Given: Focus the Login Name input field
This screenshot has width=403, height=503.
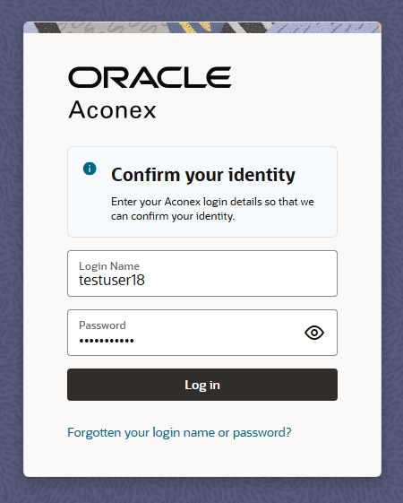Looking at the screenshot, I should click(x=202, y=273).
